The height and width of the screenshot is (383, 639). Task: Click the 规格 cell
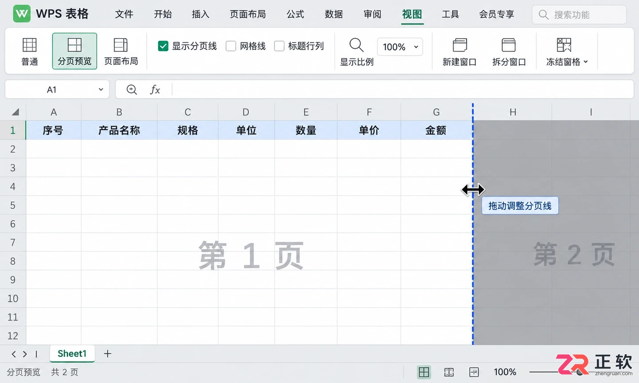point(188,130)
